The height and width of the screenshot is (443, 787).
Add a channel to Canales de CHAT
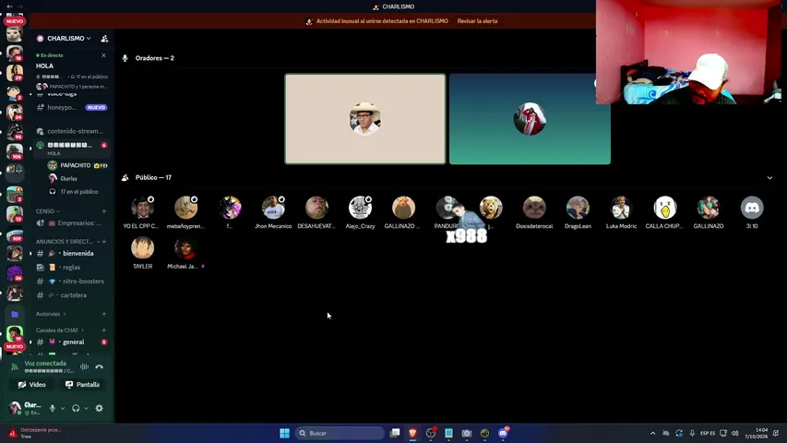(x=104, y=330)
